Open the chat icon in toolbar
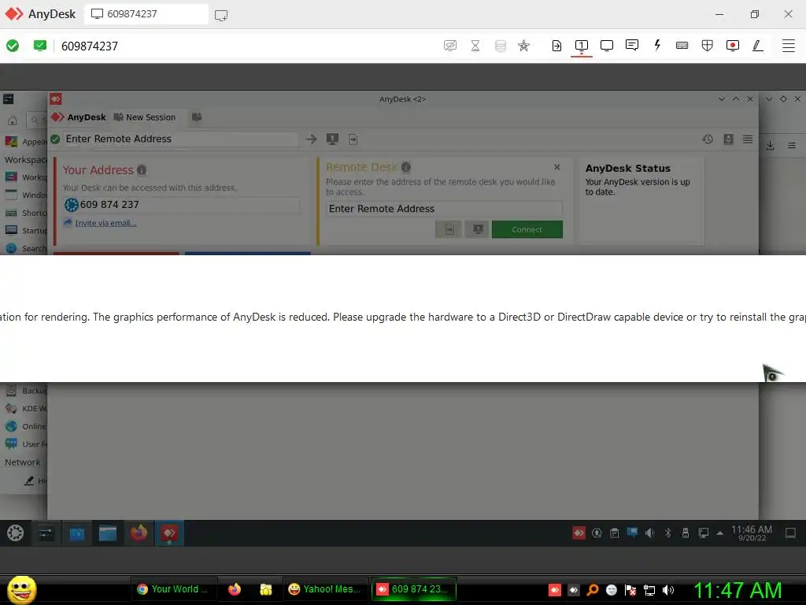The height and width of the screenshot is (605, 806). (632, 45)
